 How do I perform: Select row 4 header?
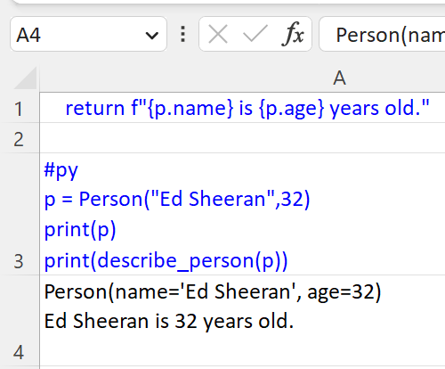click(x=19, y=320)
